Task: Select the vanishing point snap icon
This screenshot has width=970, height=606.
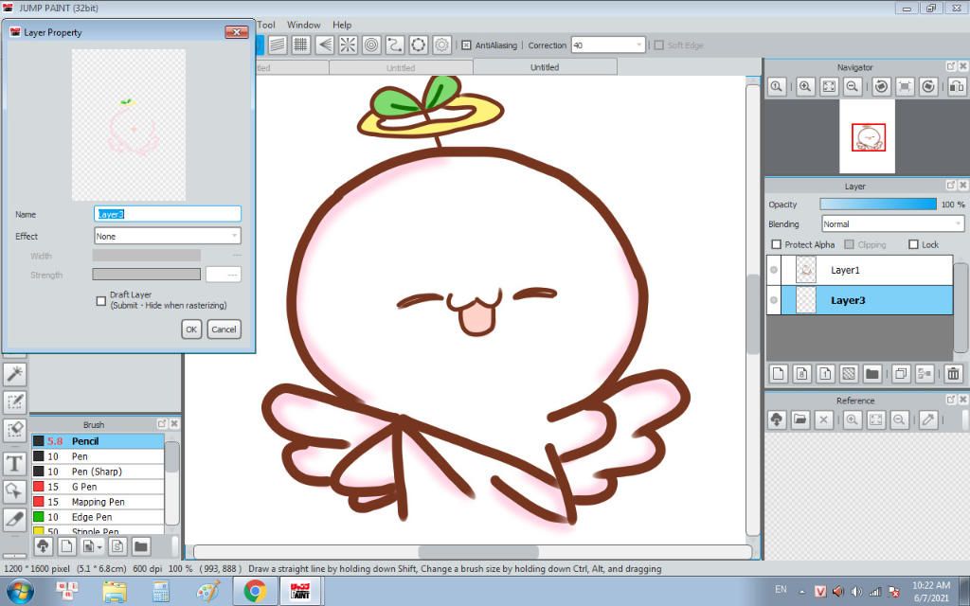Action: 325,45
